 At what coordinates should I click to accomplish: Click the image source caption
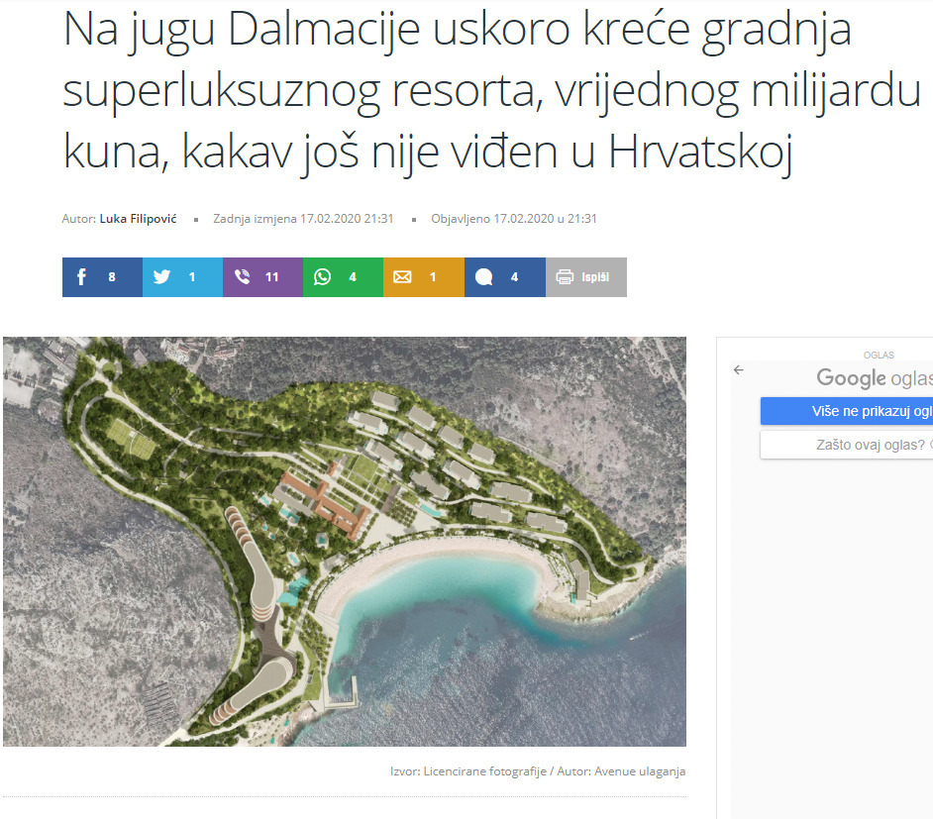tap(537, 771)
